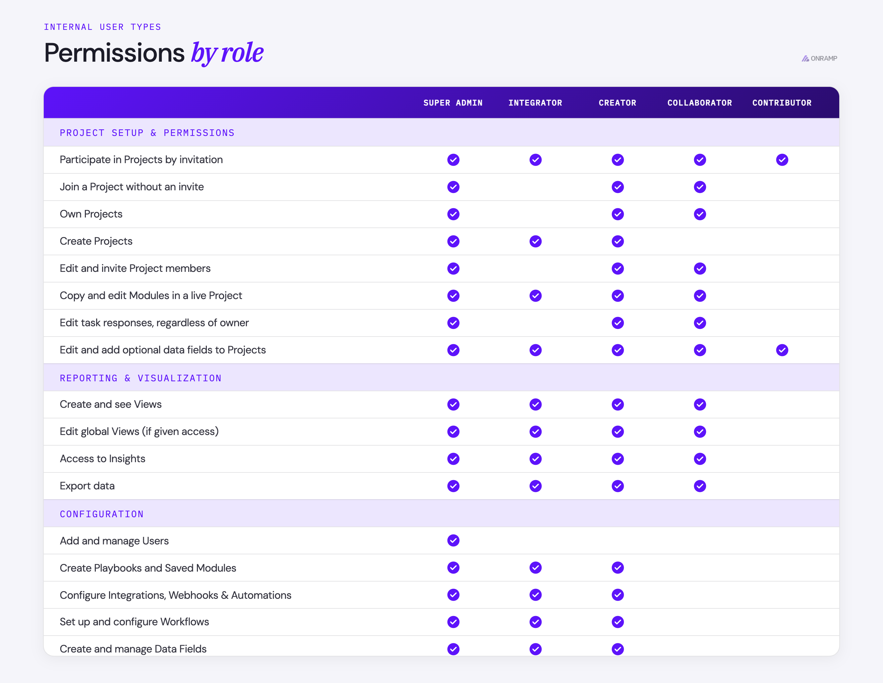
Task: Click Super Admin checkmark for Own Projects
Action: (453, 214)
